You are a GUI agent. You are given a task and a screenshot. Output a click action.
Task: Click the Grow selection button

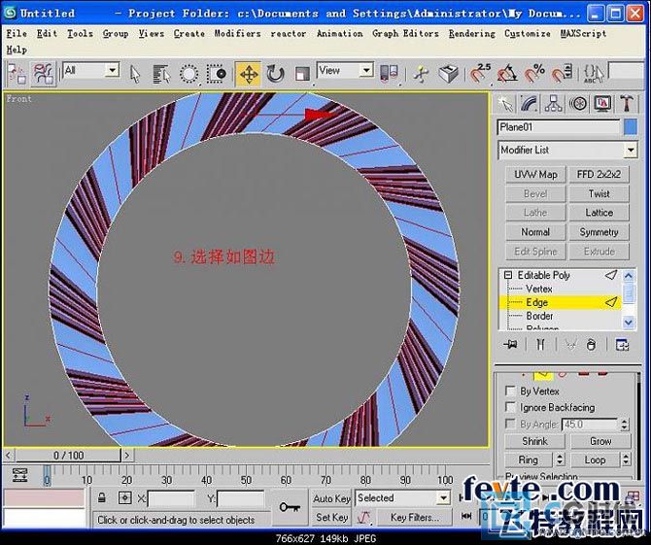tap(600, 441)
